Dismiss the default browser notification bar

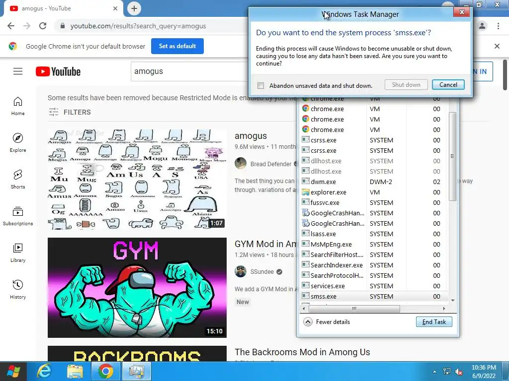[x=497, y=46]
